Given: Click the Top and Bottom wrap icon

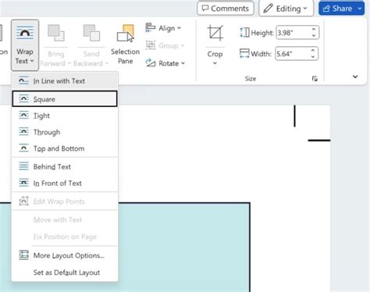Looking at the screenshot, I should click(x=23, y=148).
